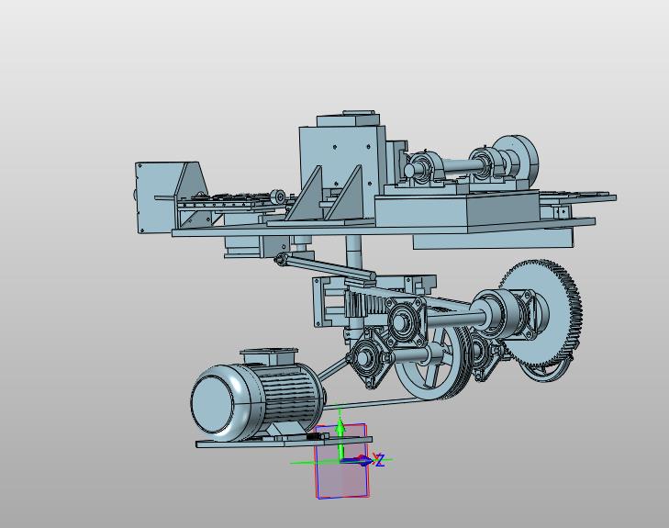Select the vertical column under the table

(353, 256)
